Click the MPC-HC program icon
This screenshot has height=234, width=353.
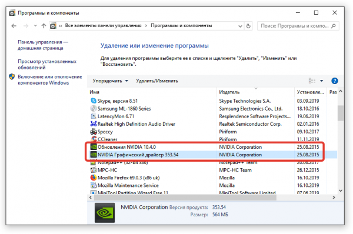[94, 170]
